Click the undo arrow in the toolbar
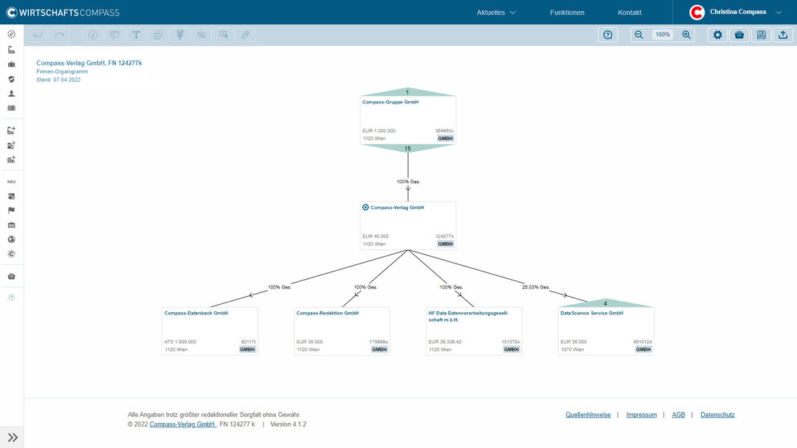797x448 pixels. pyautogui.click(x=38, y=35)
